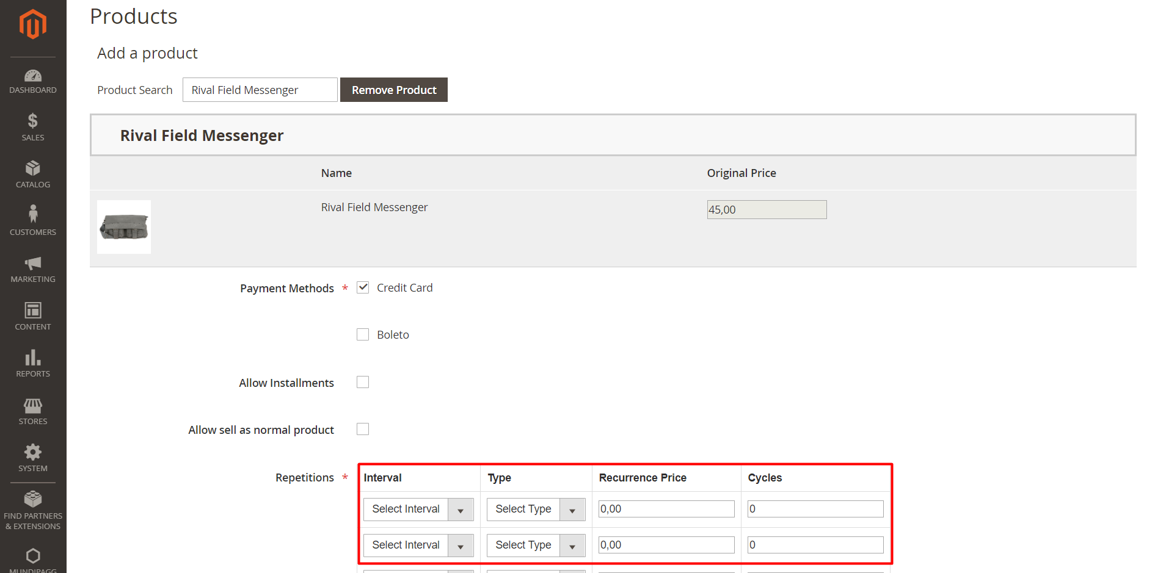Open second row Select Type dropdown
The height and width of the screenshot is (573, 1155).
click(536, 545)
